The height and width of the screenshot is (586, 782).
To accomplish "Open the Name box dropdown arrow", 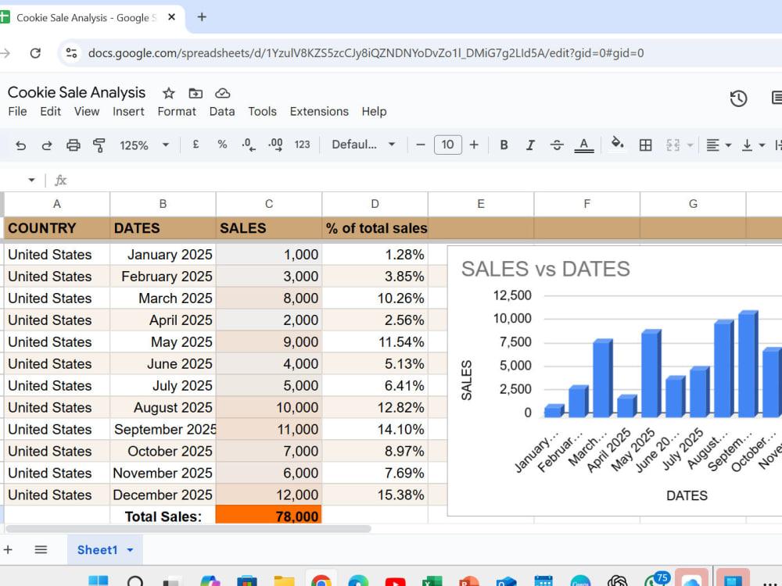I will (31, 180).
